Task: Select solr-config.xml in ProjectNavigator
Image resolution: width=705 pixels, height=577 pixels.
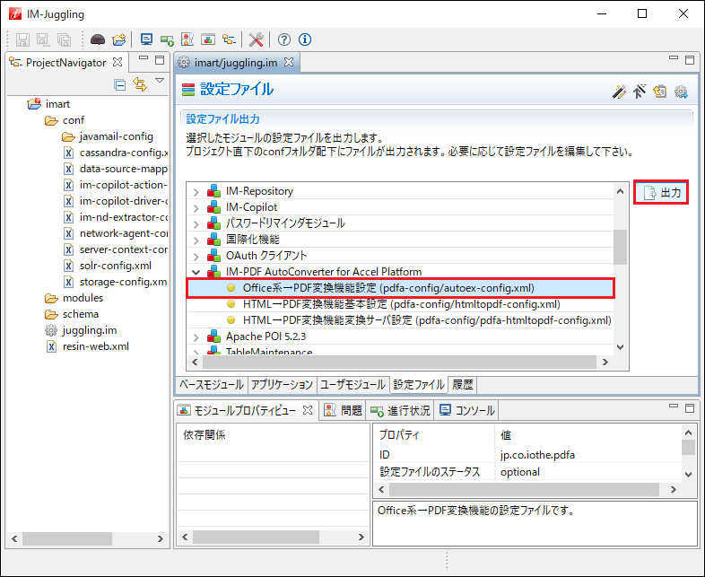Action: coord(108,266)
